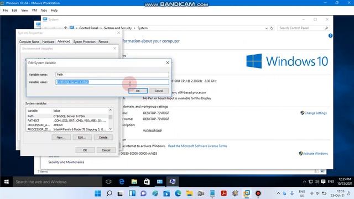
Task: Click Cancel in the Edit System Variable dialog
Action: (159, 91)
